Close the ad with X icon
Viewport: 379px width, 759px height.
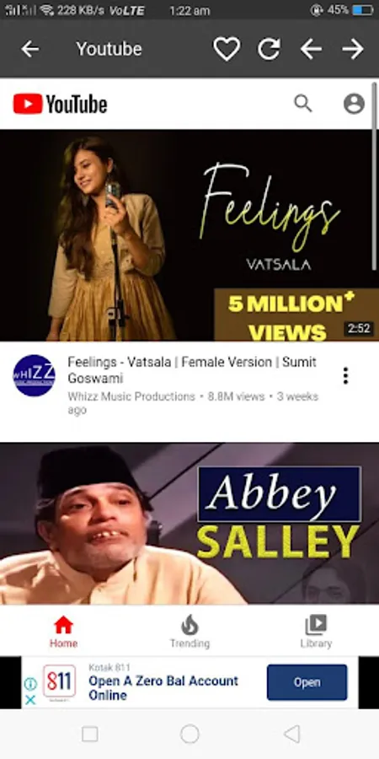point(30,700)
